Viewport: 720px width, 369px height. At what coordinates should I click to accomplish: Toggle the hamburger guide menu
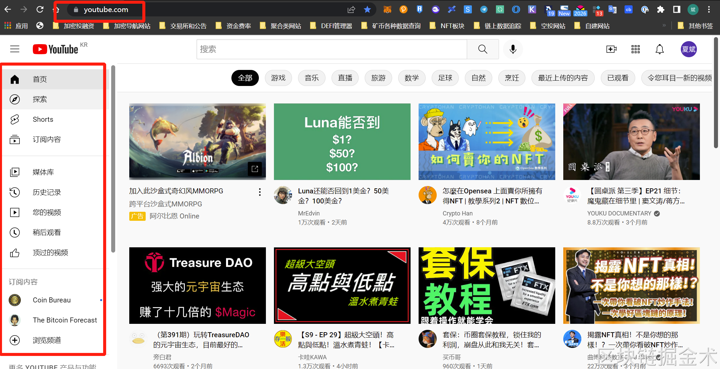[15, 49]
